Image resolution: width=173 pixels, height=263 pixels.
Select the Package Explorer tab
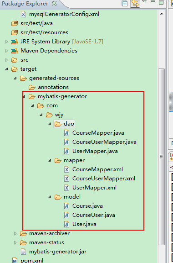pyautogui.click(x=25, y=4)
